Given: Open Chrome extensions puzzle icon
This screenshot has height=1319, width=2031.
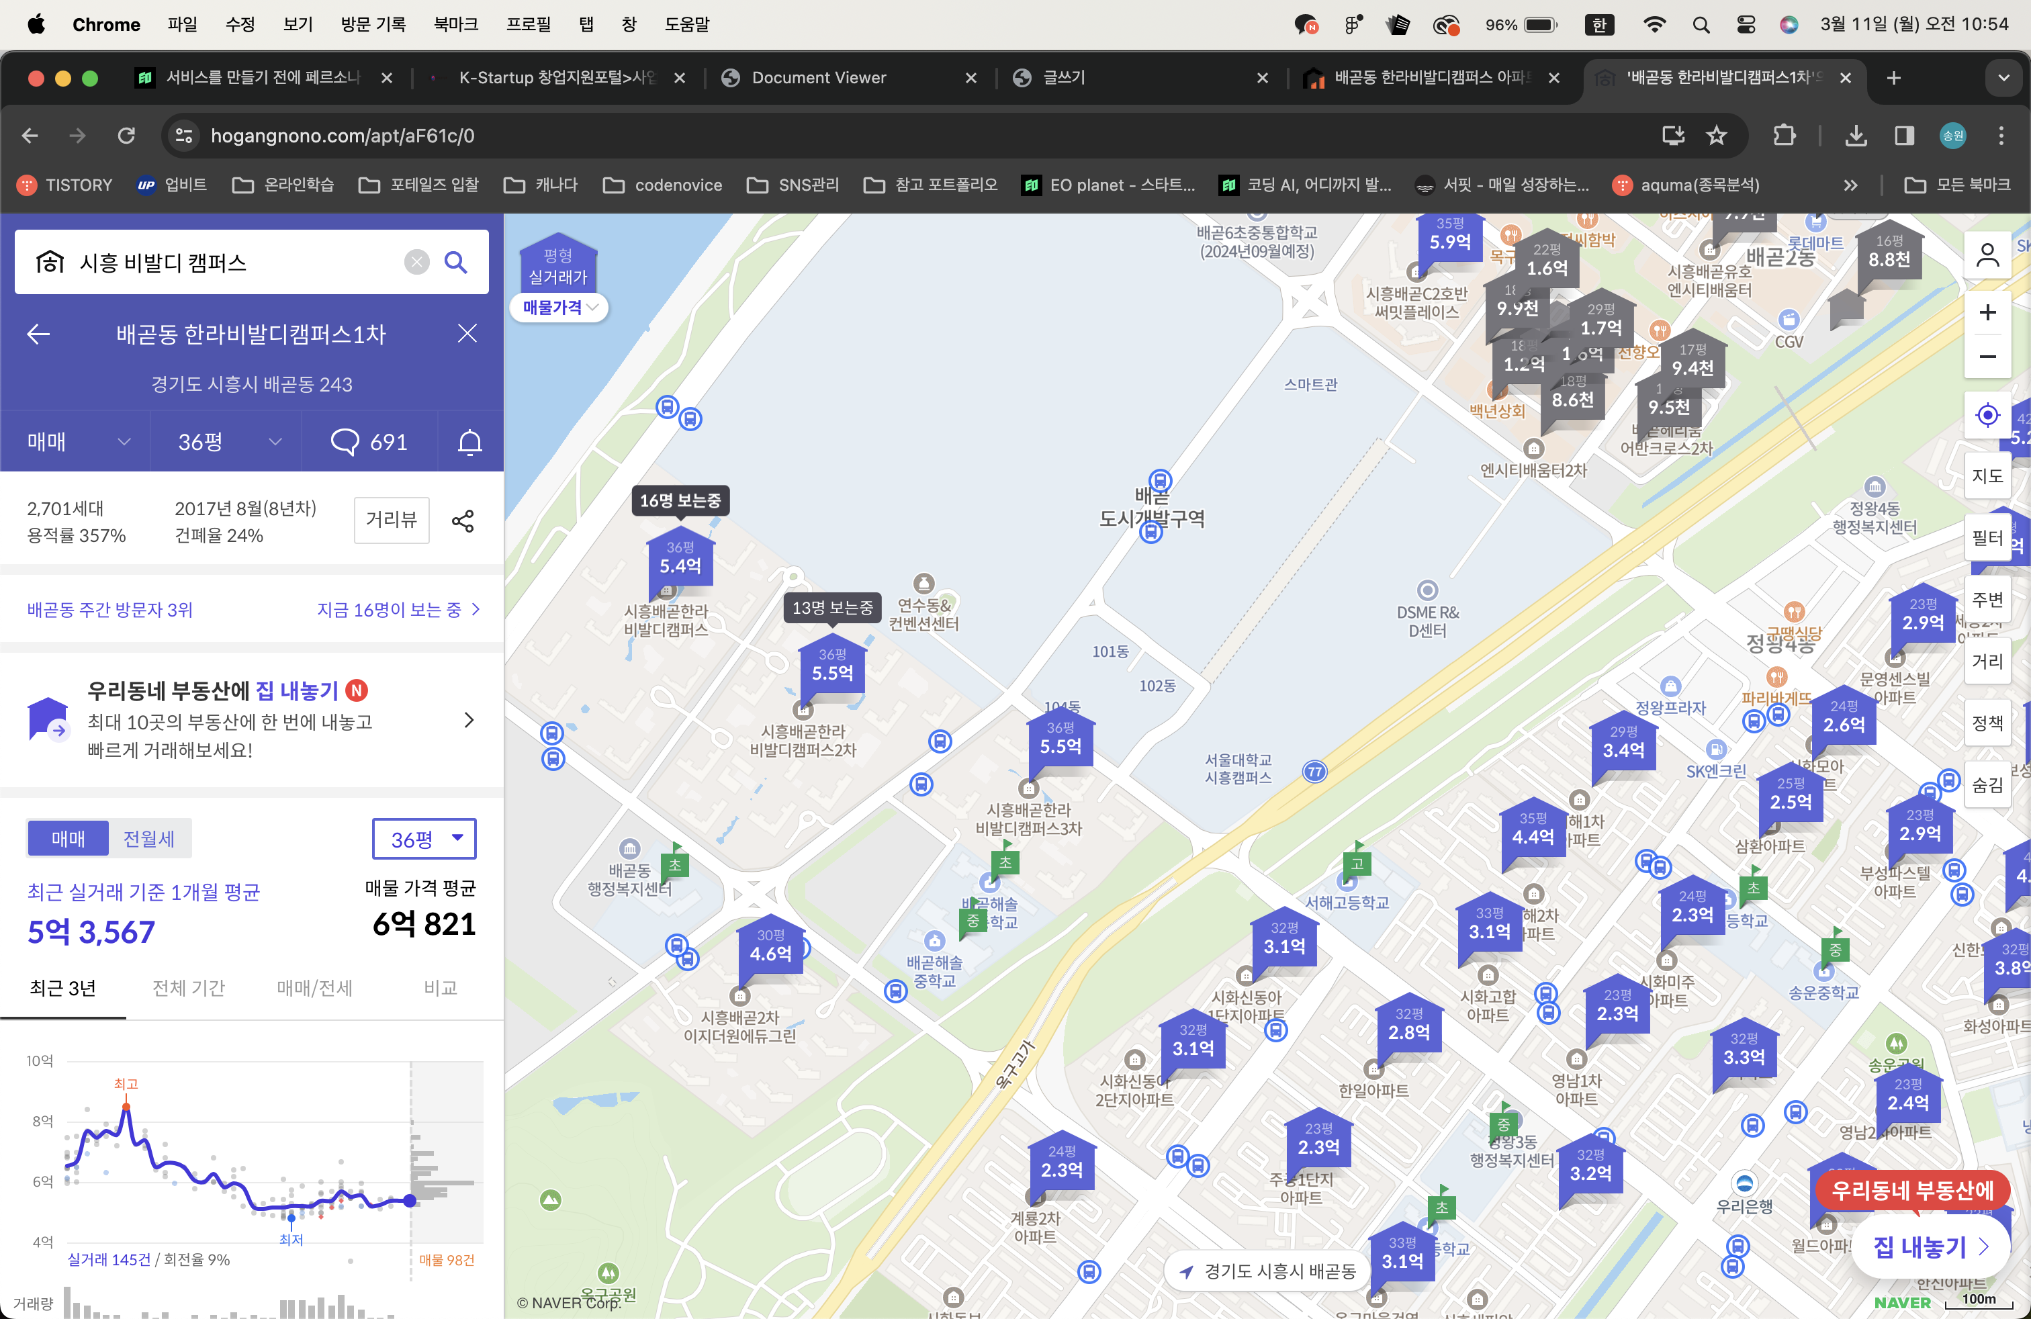Looking at the screenshot, I should (x=1784, y=136).
